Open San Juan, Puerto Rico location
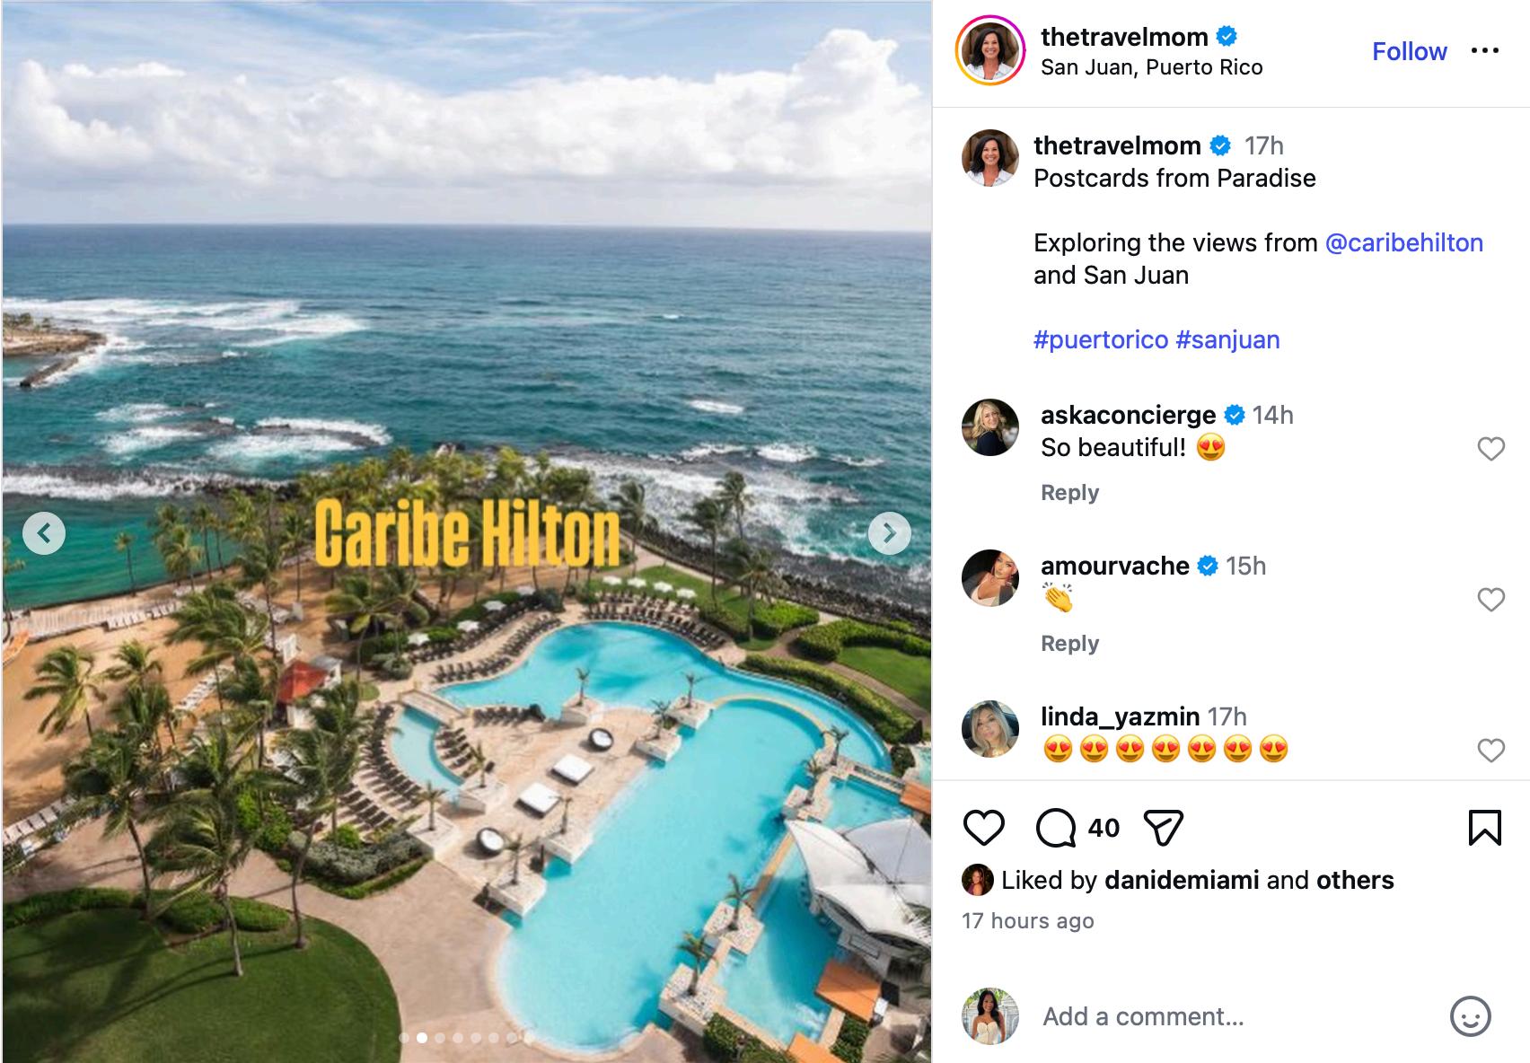The image size is (1530, 1063). [x=1151, y=67]
